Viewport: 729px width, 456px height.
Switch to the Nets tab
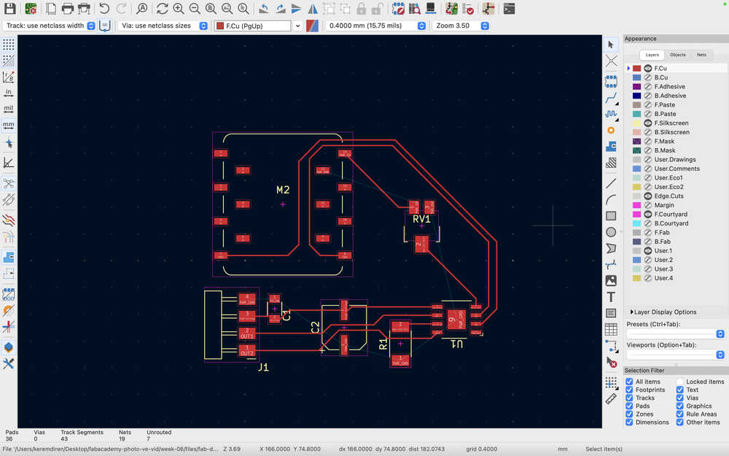[701, 55]
